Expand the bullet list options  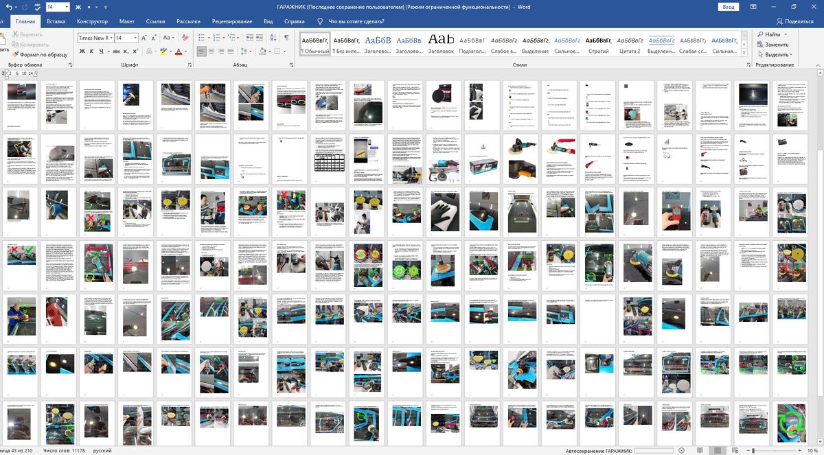pos(208,38)
